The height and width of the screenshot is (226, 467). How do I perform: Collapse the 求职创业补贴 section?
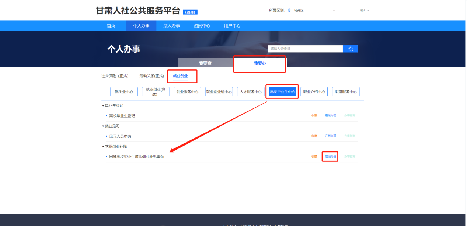click(104, 147)
